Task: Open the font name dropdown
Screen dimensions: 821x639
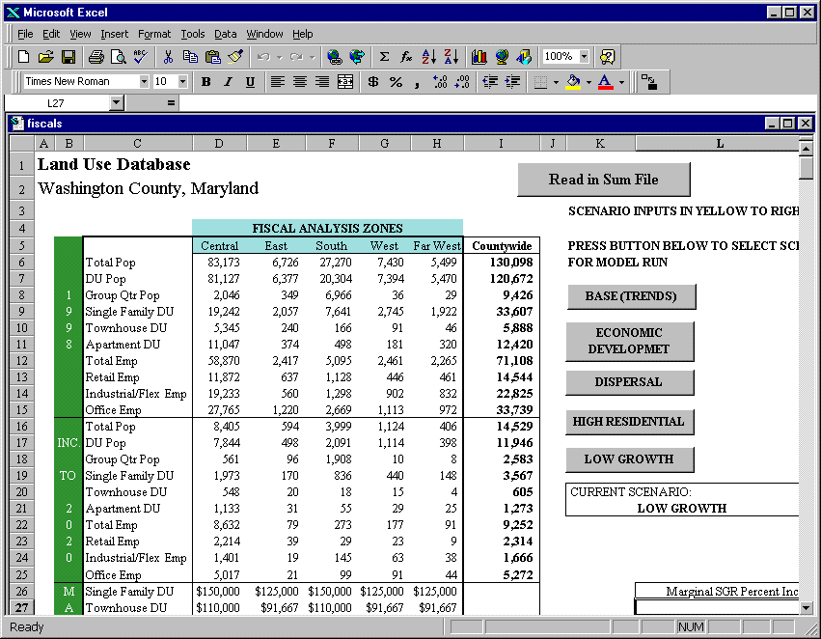Action: (144, 82)
